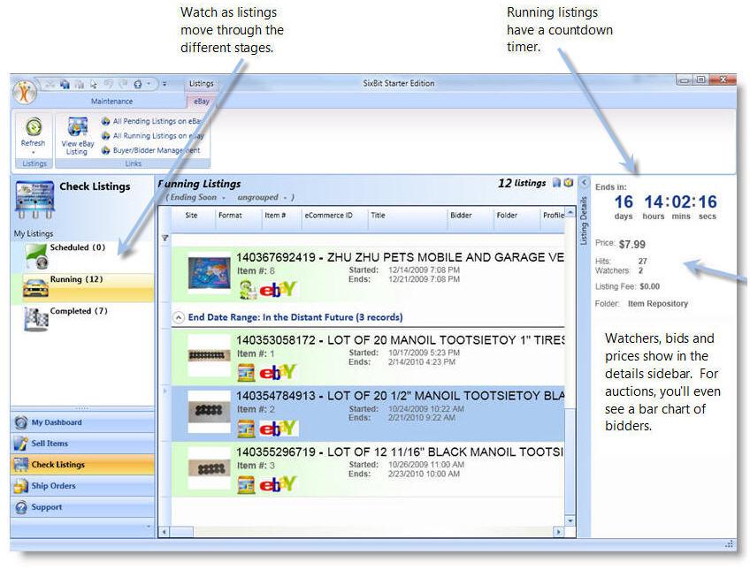
Task: Open Ship Orders navigation button
Action: [82, 486]
